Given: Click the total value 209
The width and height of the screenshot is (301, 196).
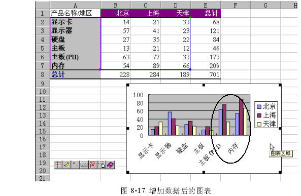Looking at the screenshot, I should [x=206, y=66].
